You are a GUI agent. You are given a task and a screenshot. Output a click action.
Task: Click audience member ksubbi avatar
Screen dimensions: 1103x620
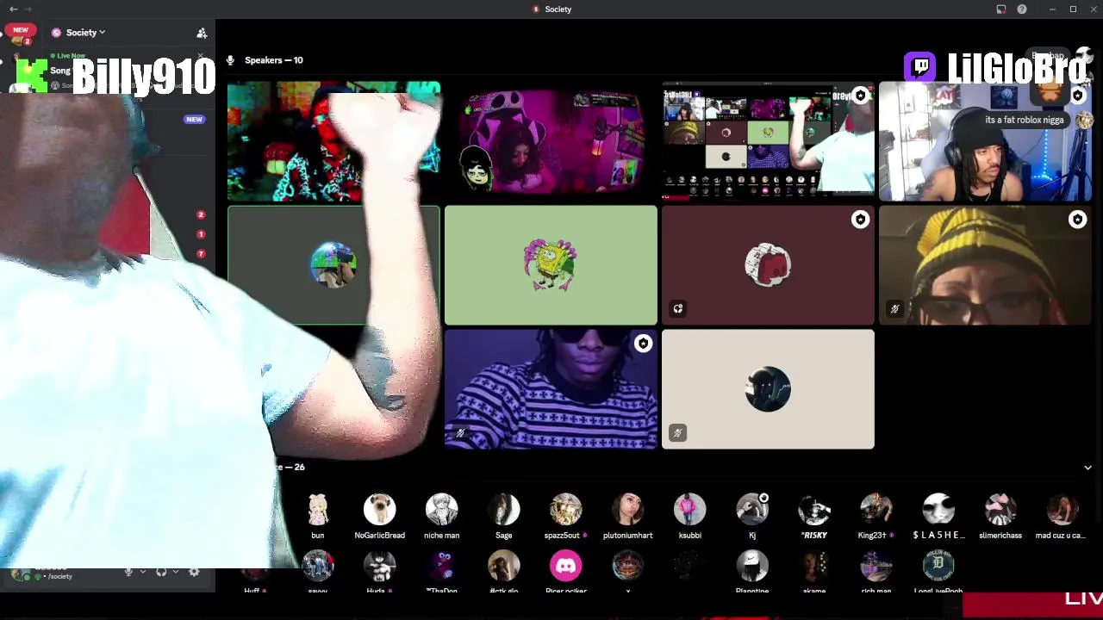pyautogui.click(x=690, y=510)
